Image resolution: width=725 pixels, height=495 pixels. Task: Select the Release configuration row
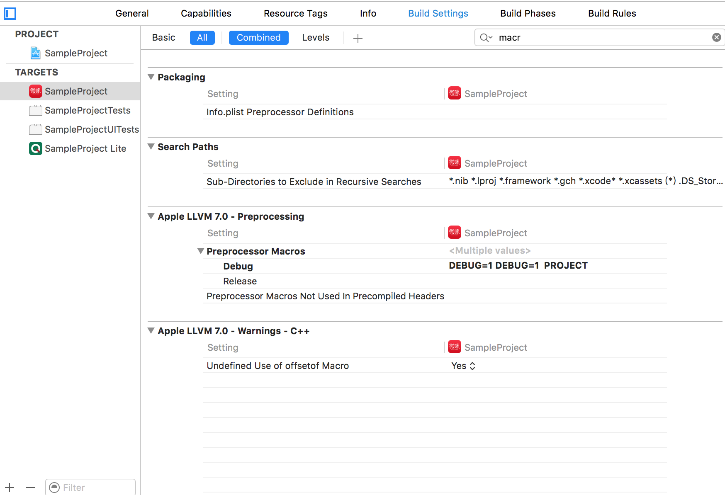pyautogui.click(x=435, y=281)
